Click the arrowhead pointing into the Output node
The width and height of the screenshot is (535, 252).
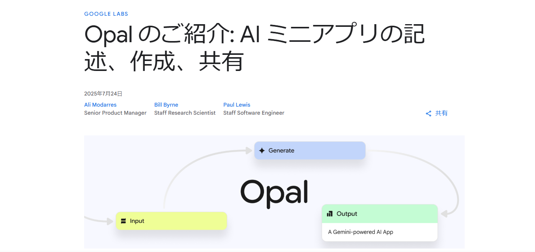tap(444, 214)
